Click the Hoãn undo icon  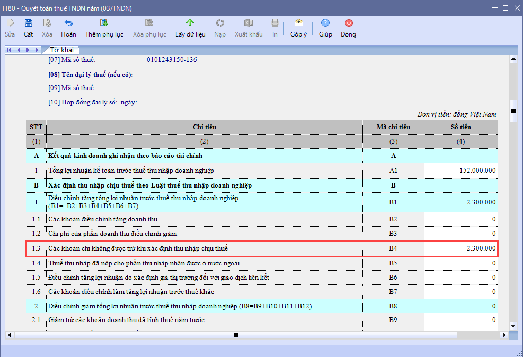pyautogui.click(x=68, y=28)
